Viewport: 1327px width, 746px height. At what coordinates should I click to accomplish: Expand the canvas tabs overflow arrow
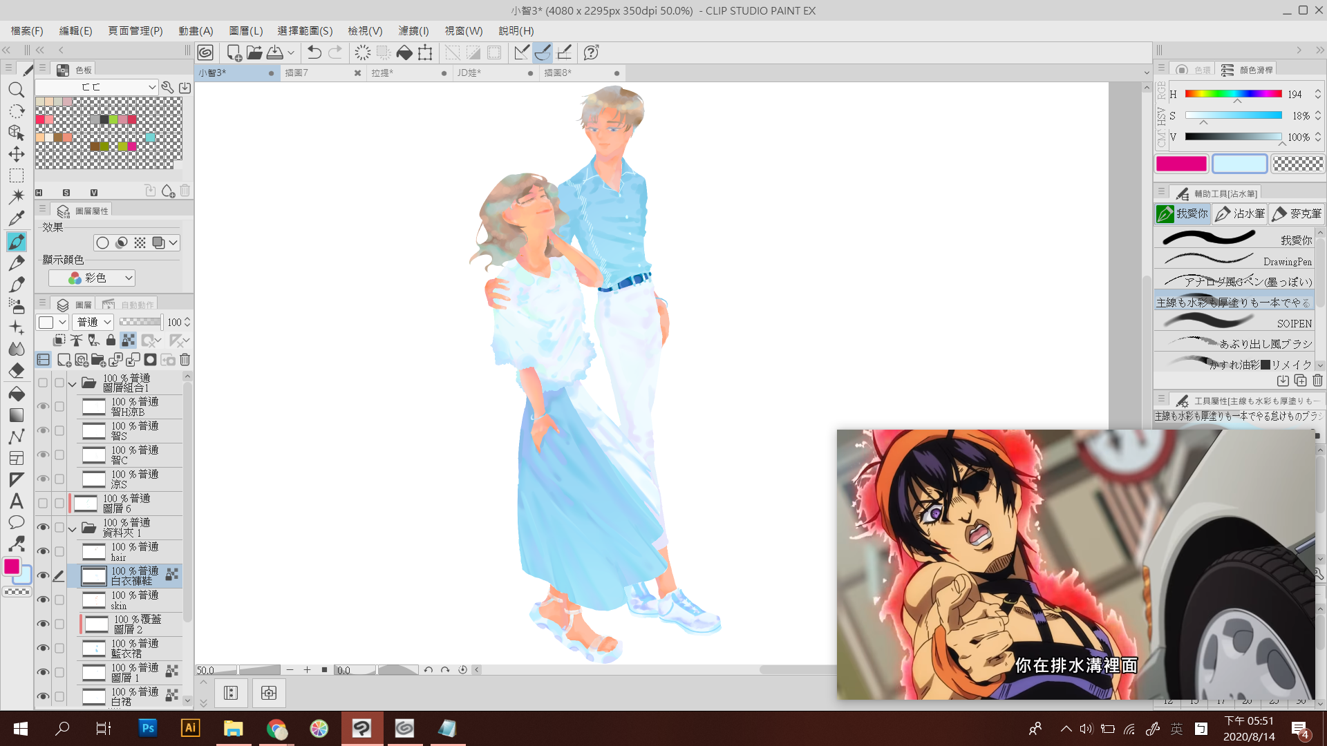1147,73
